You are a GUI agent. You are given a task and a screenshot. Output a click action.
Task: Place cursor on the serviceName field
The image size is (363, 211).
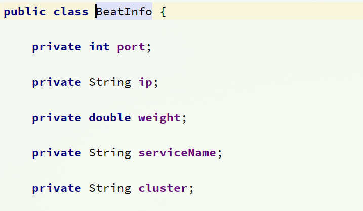[x=177, y=153]
